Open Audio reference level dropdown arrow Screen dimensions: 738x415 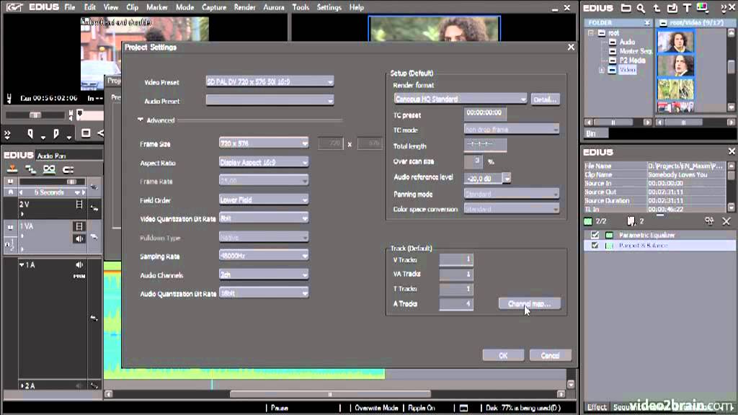click(507, 179)
